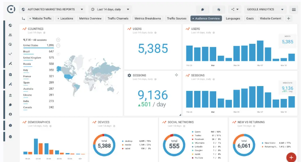Screen dimensions: 301x162
Task: Open the Google Analytics source dropdown
Action: (265, 9)
